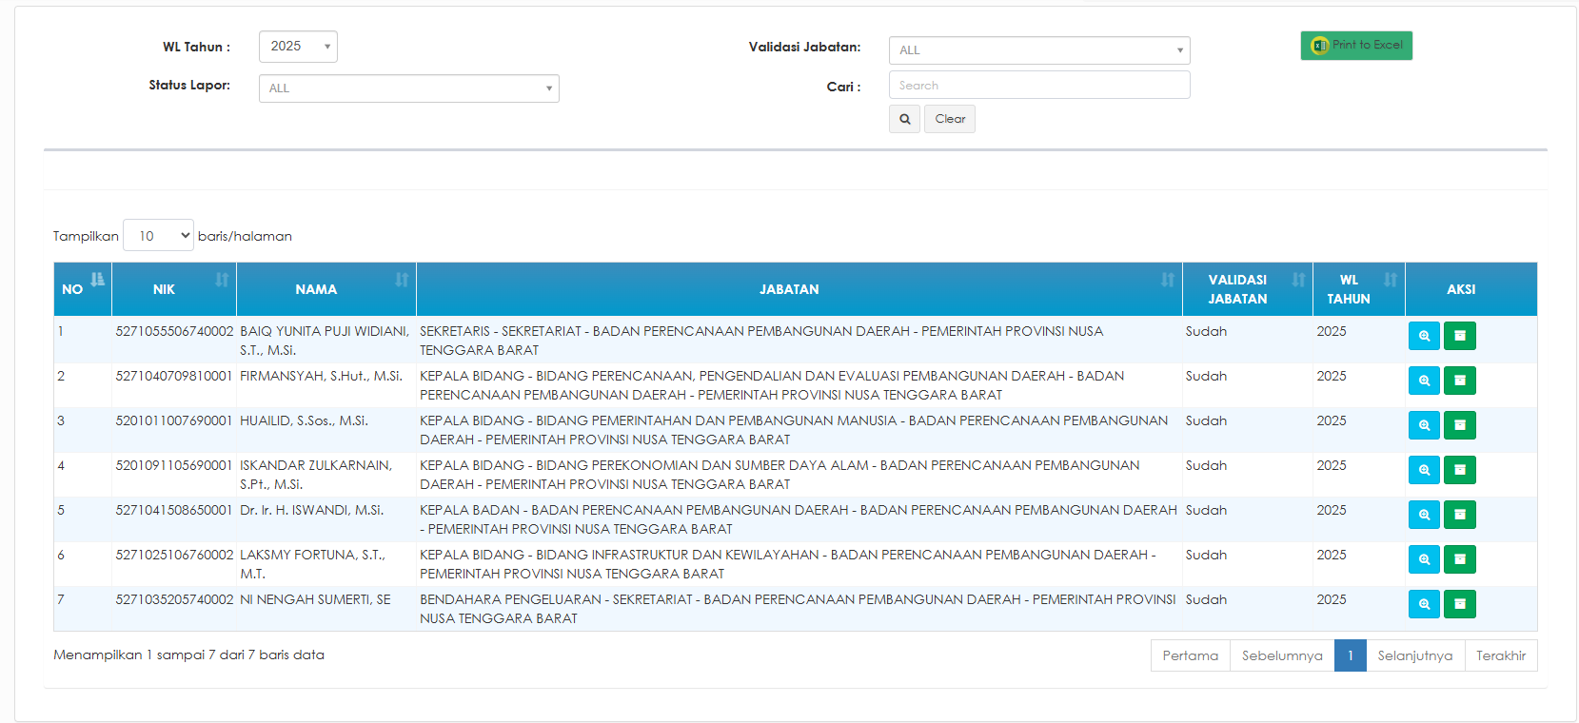Image resolution: width=1579 pixels, height=723 pixels.
Task: Sort by VALIDASI JABATAN column
Action: [x=1248, y=289]
